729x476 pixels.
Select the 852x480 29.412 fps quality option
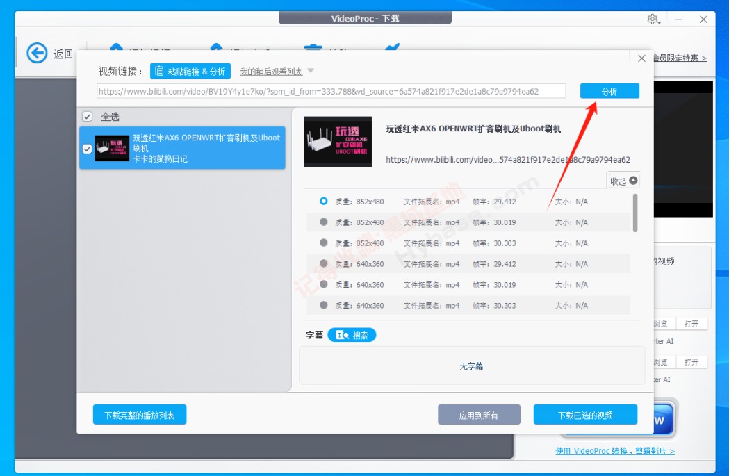pos(324,202)
